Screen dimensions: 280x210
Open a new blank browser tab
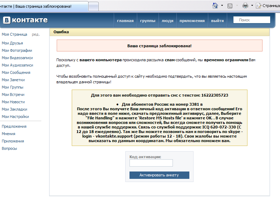pos(93,6)
